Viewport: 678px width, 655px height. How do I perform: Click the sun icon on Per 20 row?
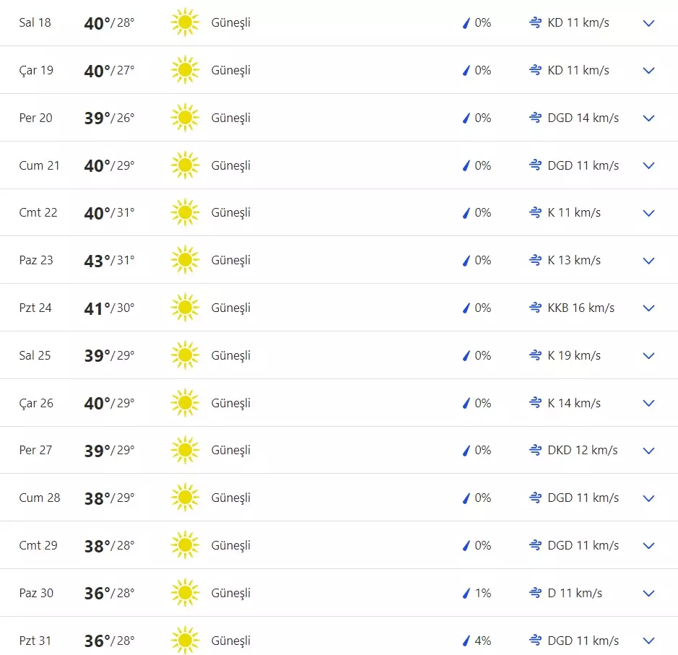click(185, 118)
